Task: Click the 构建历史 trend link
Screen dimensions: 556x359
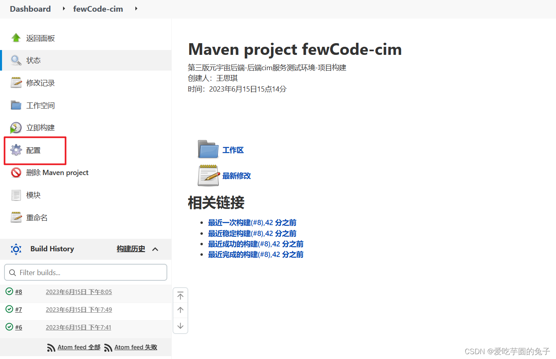Action: click(131, 249)
